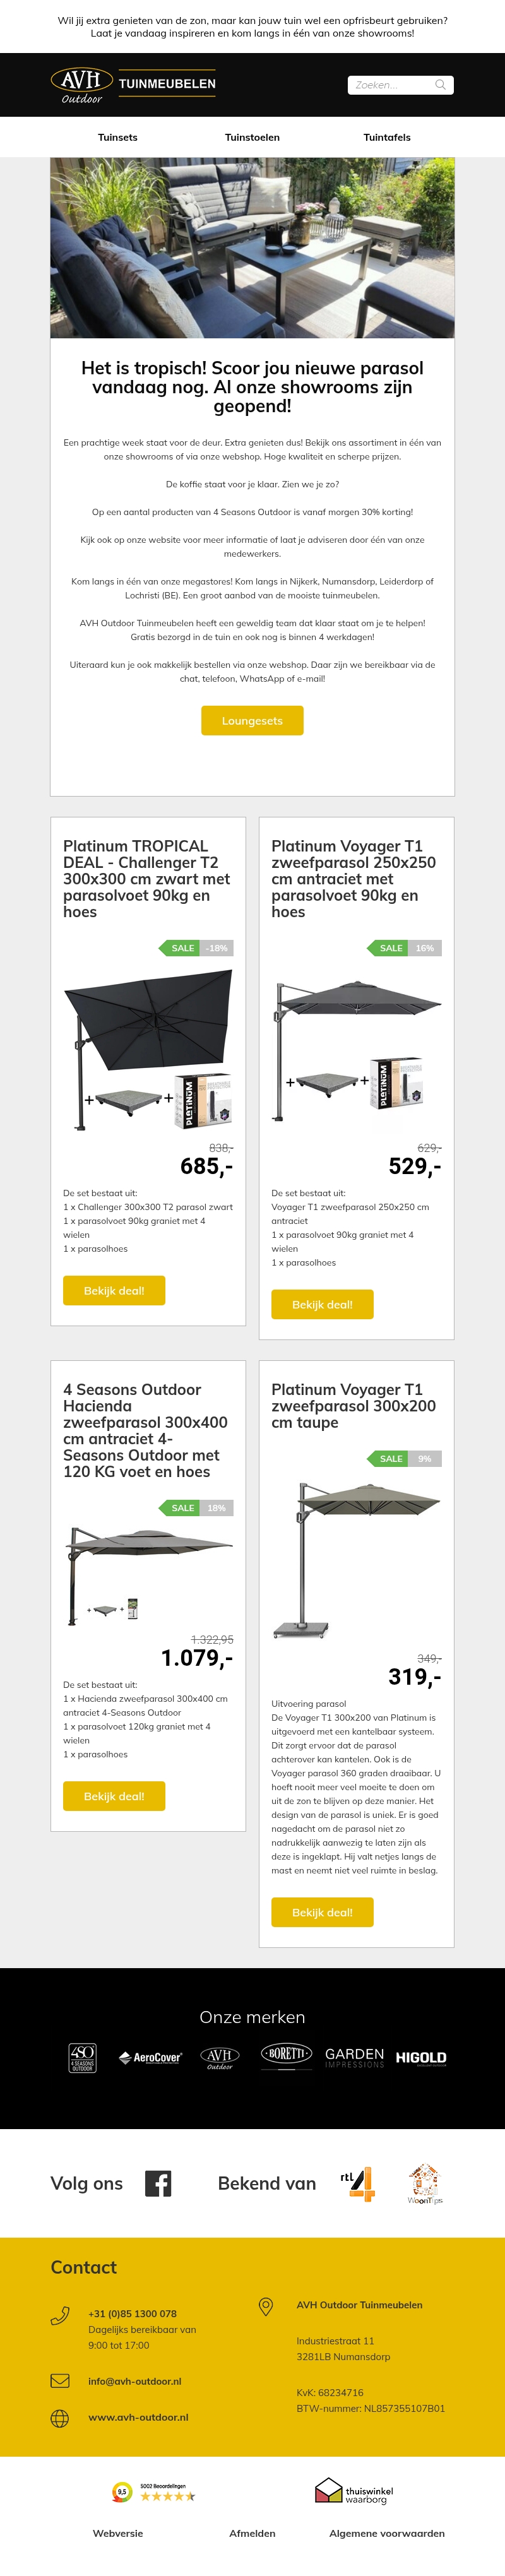Open the Facebook icon link
The height and width of the screenshot is (2576, 505).
[158, 2184]
